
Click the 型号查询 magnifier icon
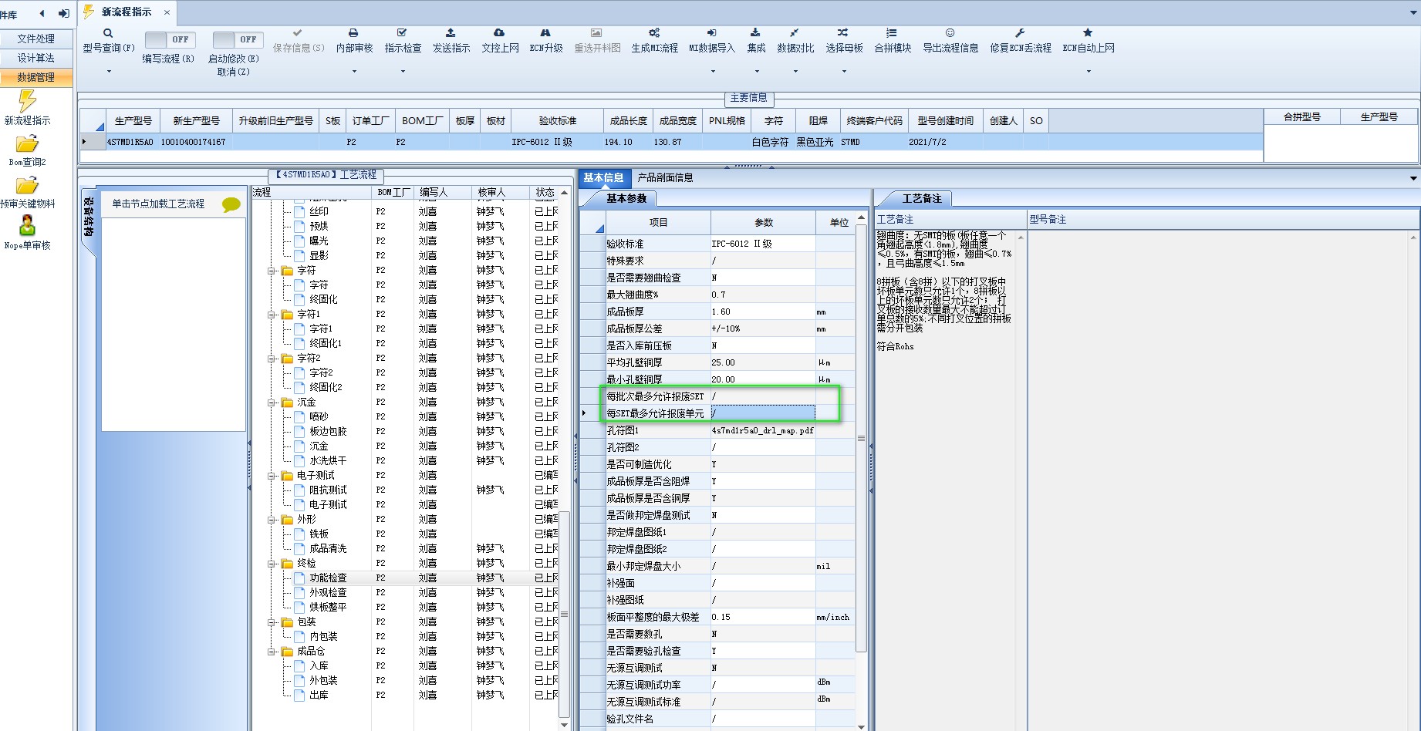coord(108,33)
